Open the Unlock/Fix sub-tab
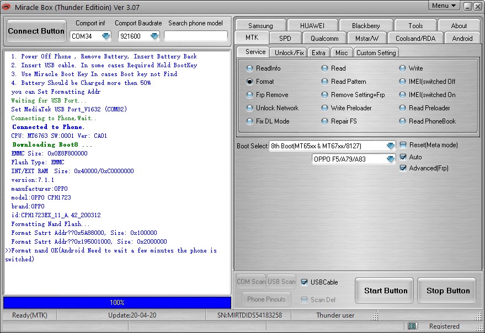This screenshot has height=333, width=485. tap(289, 52)
